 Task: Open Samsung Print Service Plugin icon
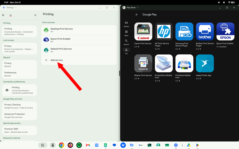pyautogui.click(x=184, y=31)
